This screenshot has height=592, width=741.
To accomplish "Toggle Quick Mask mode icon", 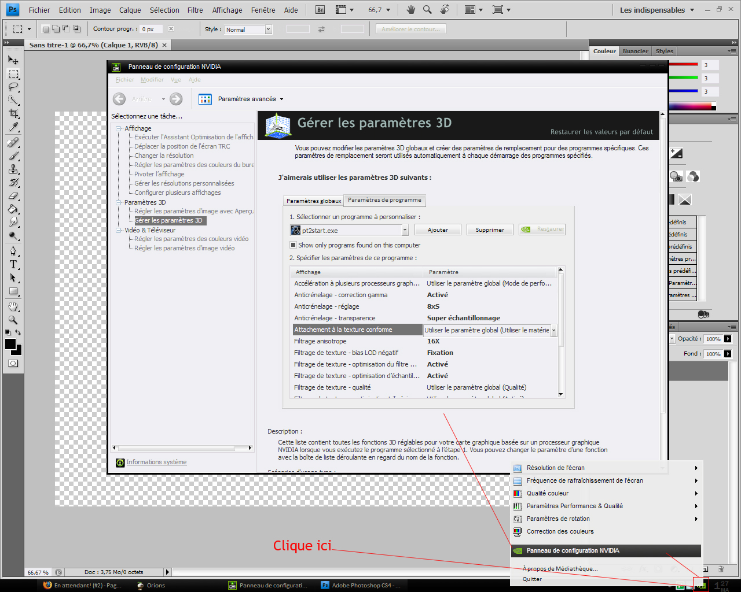I will tap(13, 364).
